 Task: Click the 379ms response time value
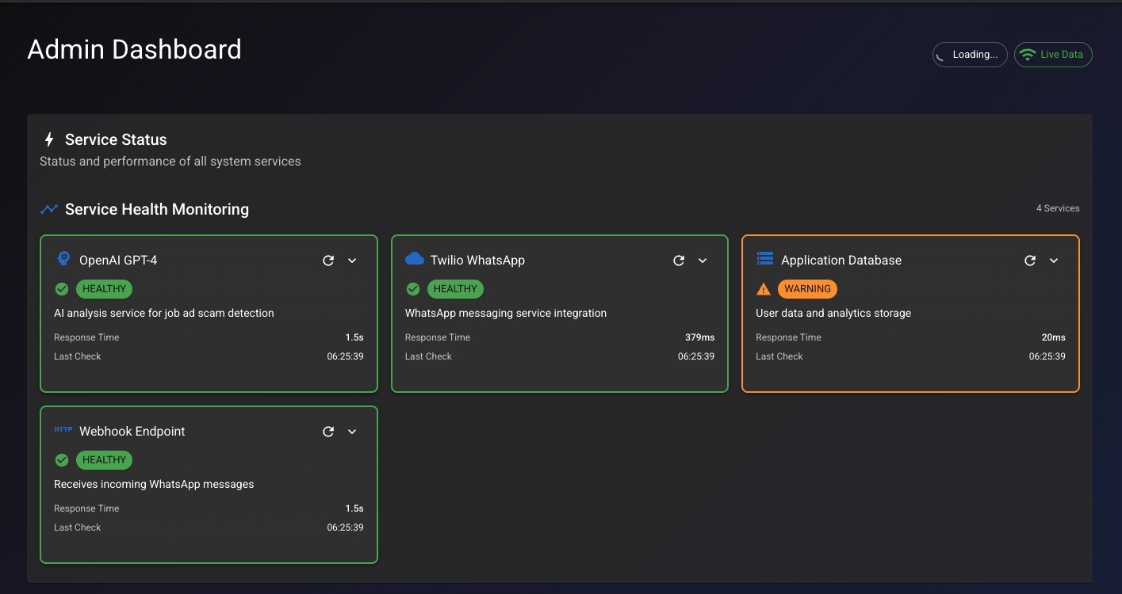[x=699, y=337]
